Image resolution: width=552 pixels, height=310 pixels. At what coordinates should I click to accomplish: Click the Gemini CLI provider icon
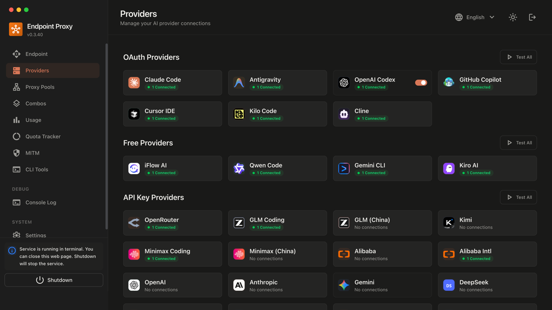344,169
